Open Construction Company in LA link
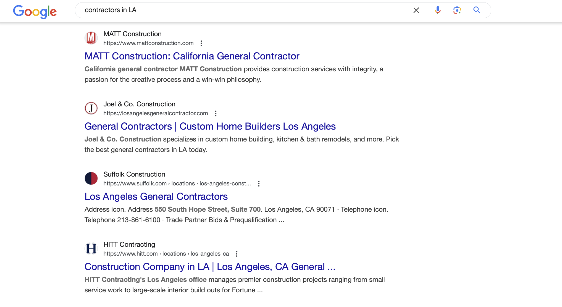 coord(210,267)
